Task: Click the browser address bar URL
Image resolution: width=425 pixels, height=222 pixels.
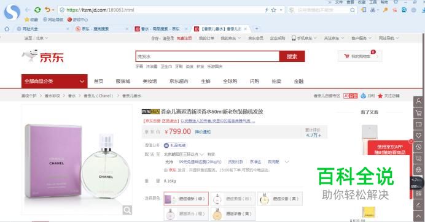Action: click(100, 10)
